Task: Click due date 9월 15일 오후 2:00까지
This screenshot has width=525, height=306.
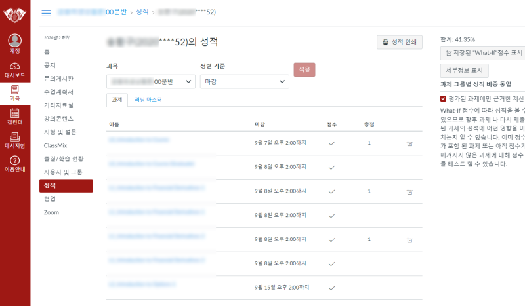Action: (282, 287)
